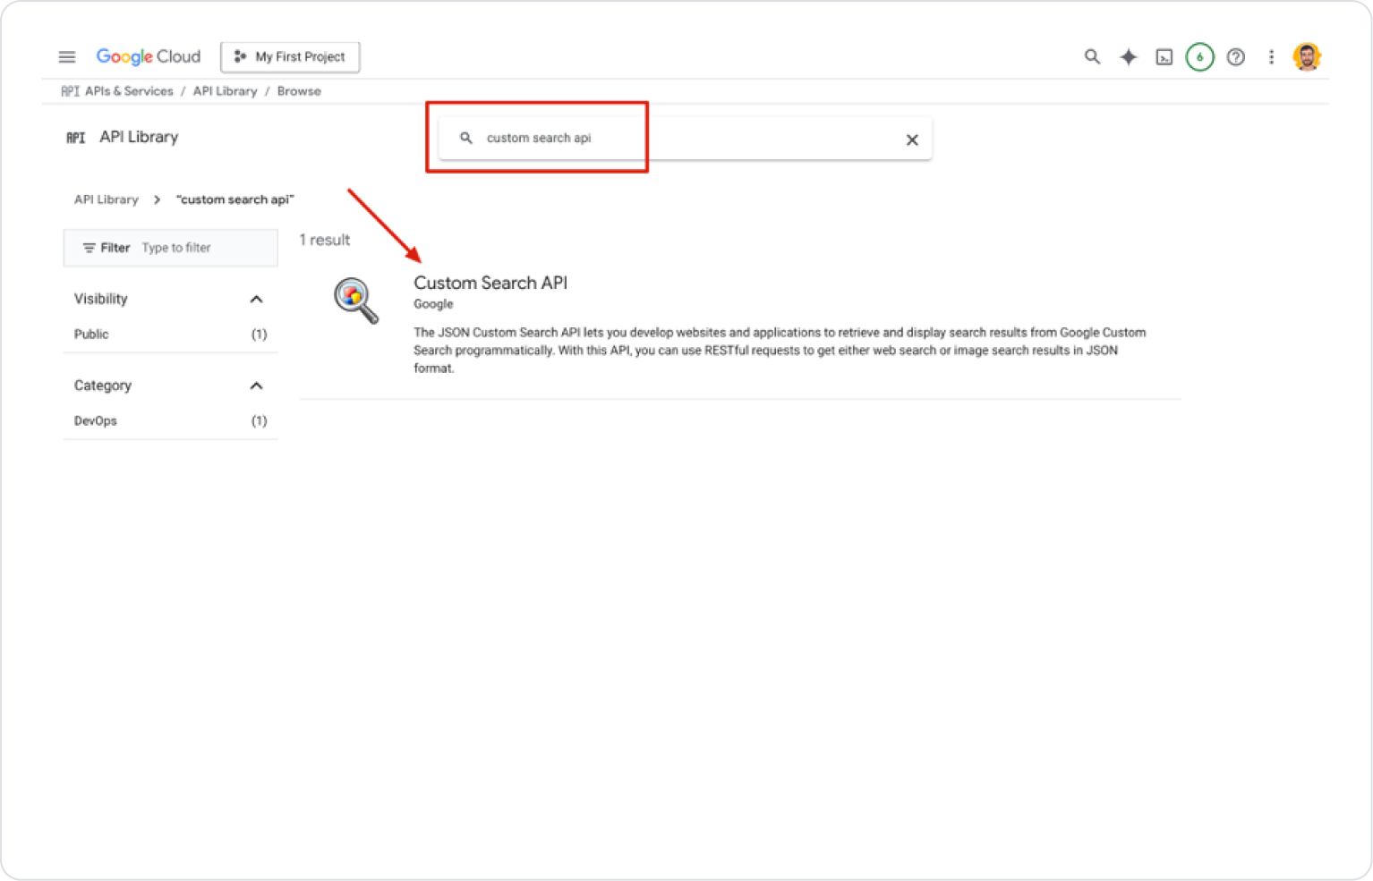1373x881 pixels.
Task: Click the Google publisher label
Action: click(433, 304)
